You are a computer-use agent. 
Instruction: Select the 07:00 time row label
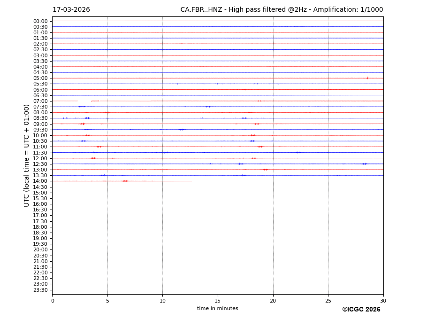coord(40,101)
